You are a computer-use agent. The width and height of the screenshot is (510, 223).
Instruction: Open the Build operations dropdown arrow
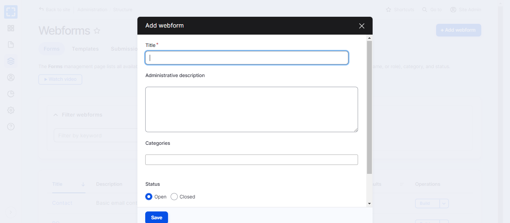(x=444, y=203)
